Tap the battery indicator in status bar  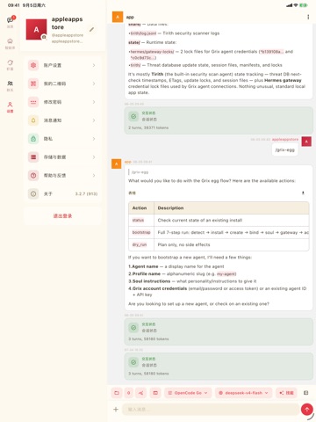pos(304,5)
